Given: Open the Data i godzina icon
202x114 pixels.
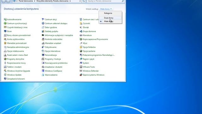Looking at the screenshot, I should 43,28.
